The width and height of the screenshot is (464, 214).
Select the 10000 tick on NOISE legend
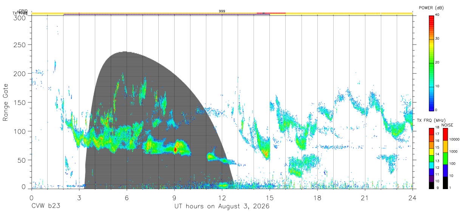pyautogui.click(x=454, y=140)
